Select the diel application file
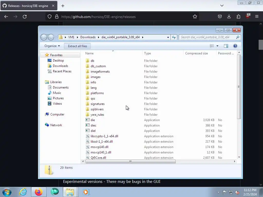The height and width of the screenshot is (197, 263). coord(93,131)
